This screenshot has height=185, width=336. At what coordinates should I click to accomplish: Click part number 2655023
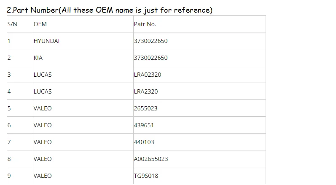145,108
